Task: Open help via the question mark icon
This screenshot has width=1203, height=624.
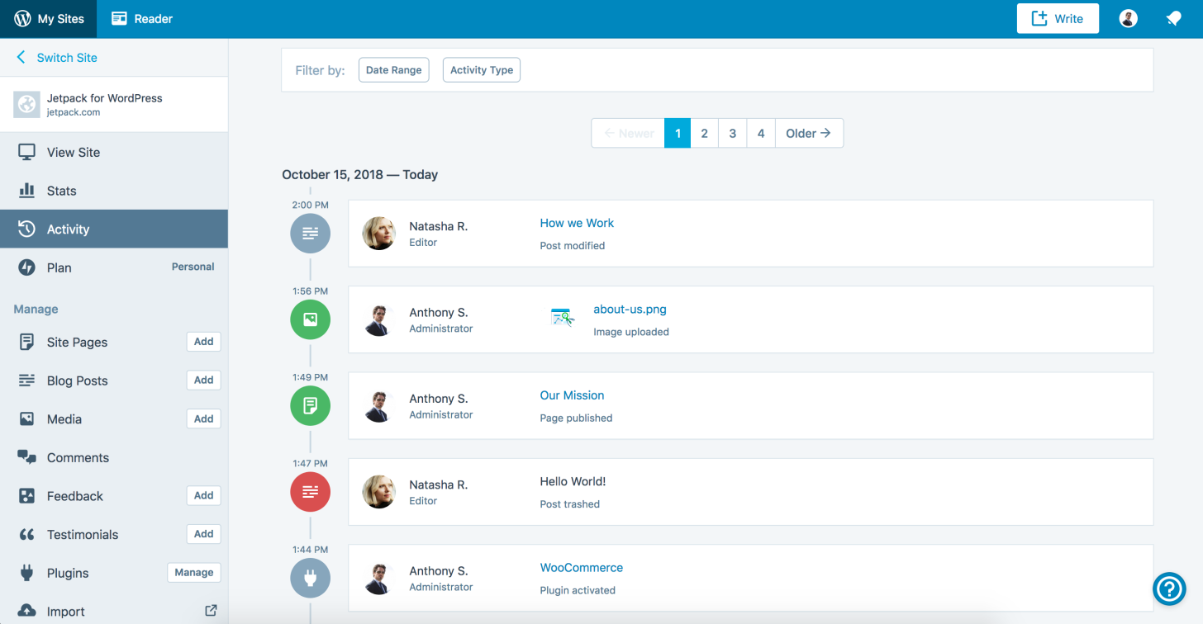Action: tap(1168, 589)
